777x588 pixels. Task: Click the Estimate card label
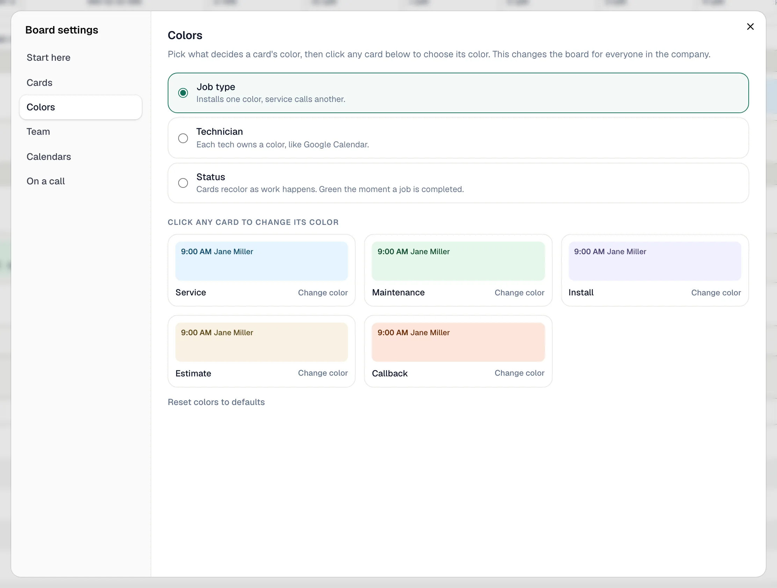coord(193,373)
